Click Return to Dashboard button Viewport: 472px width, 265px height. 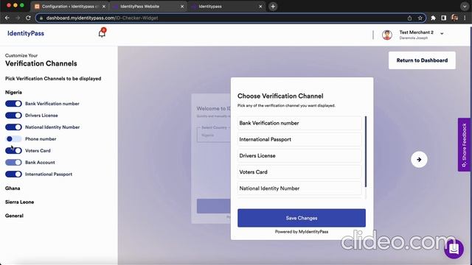(422, 60)
